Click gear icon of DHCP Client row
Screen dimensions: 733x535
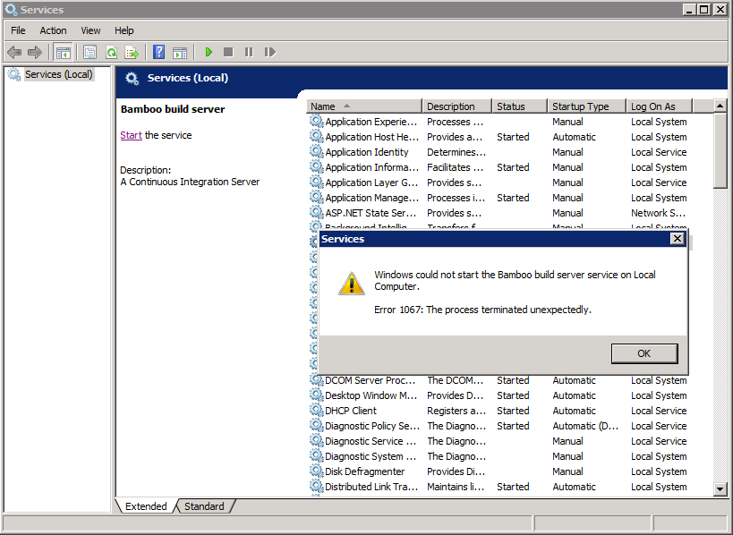[x=317, y=411]
